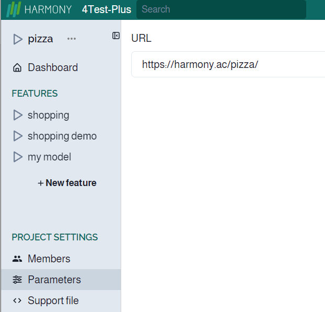Click the Support file code icon
325x312 pixels.
[x=17, y=301]
